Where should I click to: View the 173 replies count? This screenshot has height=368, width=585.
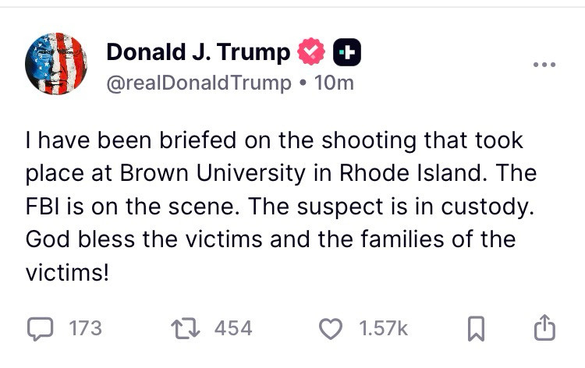pos(86,328)
